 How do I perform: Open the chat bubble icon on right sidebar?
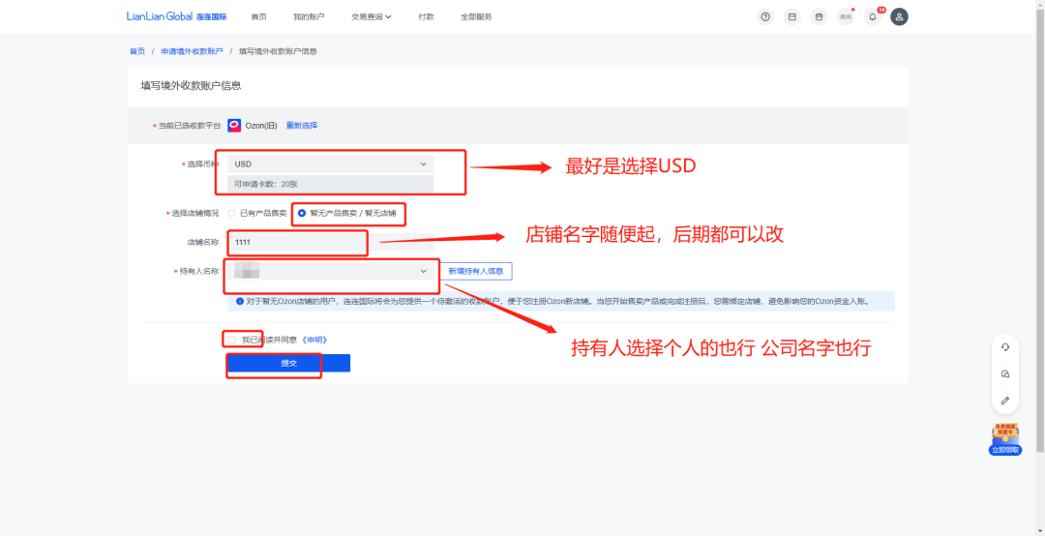(1005, 374)
